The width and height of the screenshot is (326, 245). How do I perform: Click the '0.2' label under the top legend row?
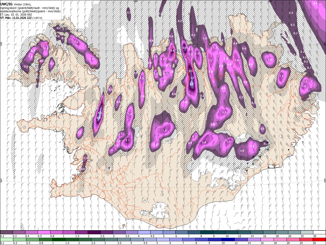click(2, 236)
